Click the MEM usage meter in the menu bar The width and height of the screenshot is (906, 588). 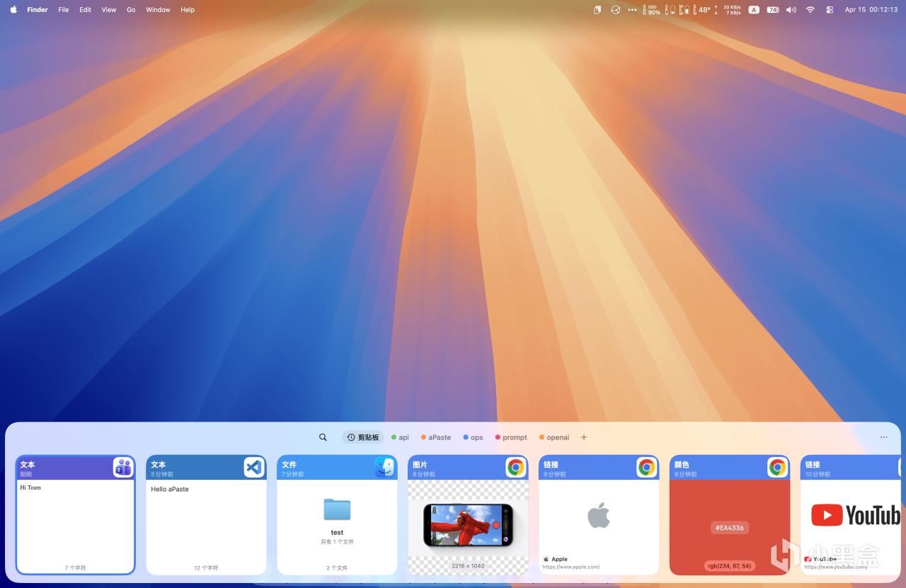pyautogui.click(x=684, y=10)
